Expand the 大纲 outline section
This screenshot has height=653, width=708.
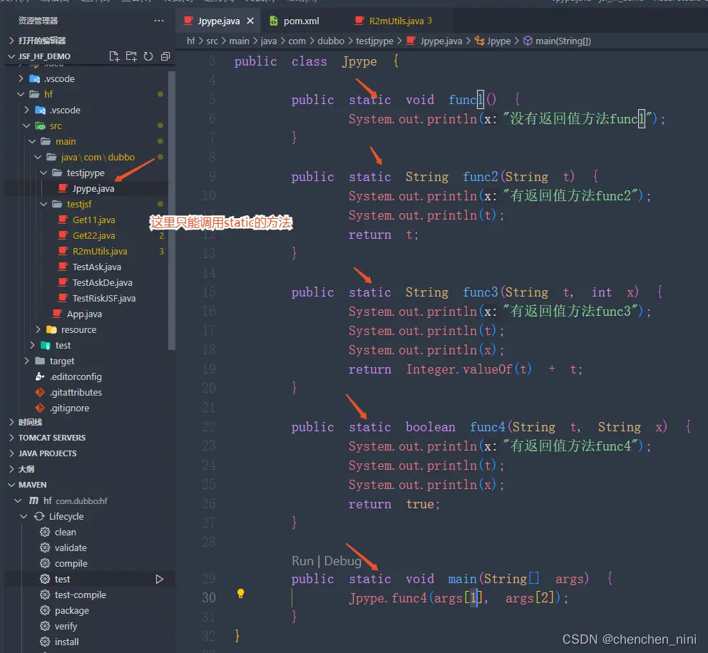tap(11, 469)
